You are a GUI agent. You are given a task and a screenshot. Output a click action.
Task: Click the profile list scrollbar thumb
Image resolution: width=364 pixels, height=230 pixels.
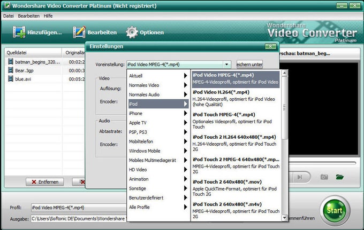[x=285, y=108]
